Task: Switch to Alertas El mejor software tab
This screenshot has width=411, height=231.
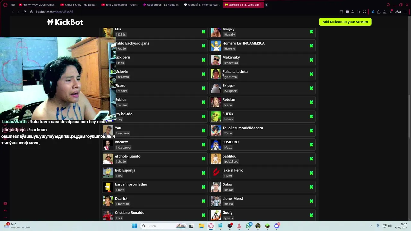Action: (202, 5)
